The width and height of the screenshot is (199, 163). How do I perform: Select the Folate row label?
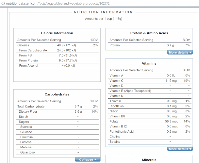click(x=114, y=121)
